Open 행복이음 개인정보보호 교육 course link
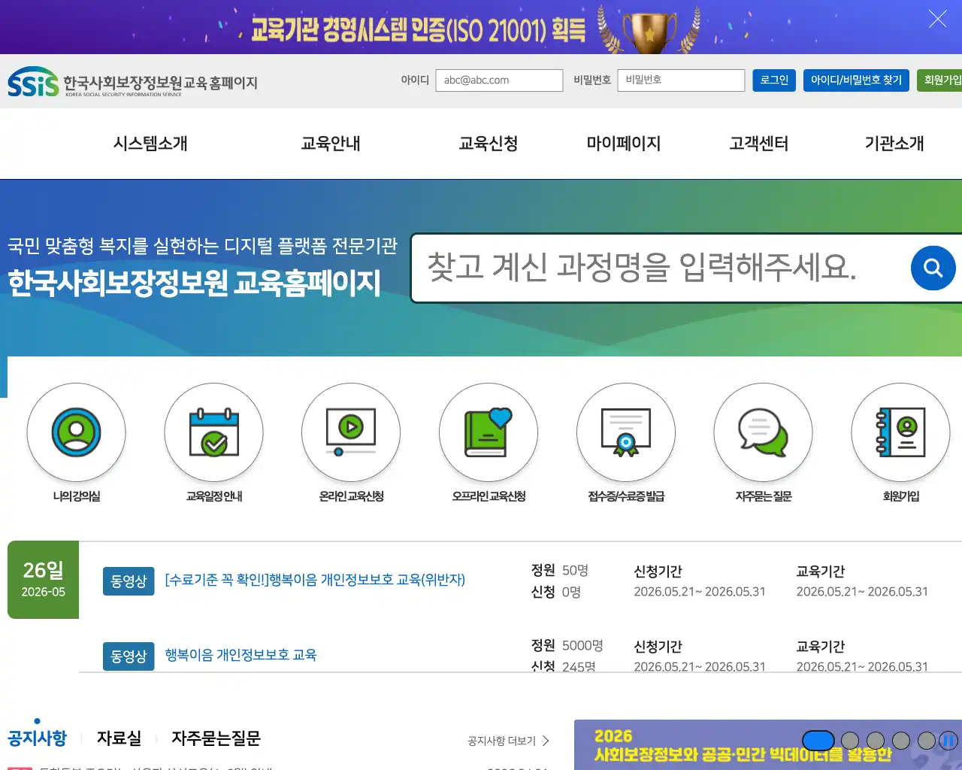This screenshot has height=770, width=962. [x=240, y=655]
